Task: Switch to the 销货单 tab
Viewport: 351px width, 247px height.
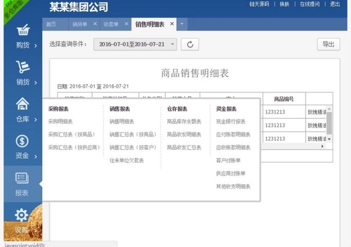Action: (80, 24)
